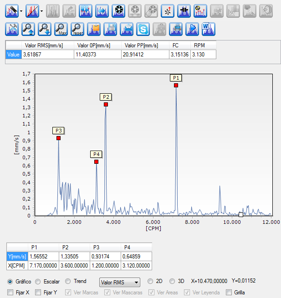Click the RPM value 3.130 cell
This screenshot has height=298, width=281.
[204, 55]
